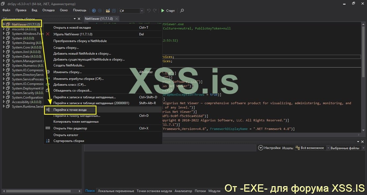Viewport: 367px width, 195px height.
Task: Choose Перейти к точке входа
Action: click(x=103, y=110)
